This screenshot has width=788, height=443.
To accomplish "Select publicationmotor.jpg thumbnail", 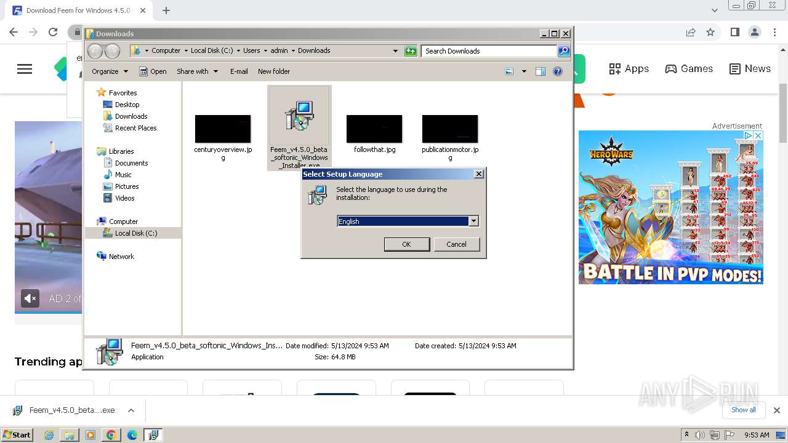I will pos(450,129).
